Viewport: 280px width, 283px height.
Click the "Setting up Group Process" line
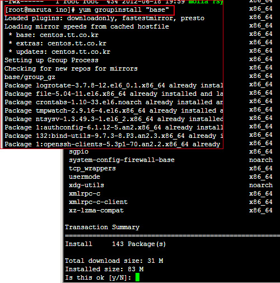(x=52, y=61)
